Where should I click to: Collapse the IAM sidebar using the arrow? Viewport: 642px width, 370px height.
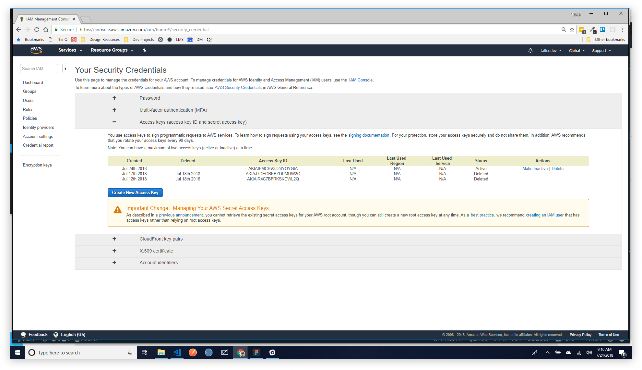pos(65,69)
